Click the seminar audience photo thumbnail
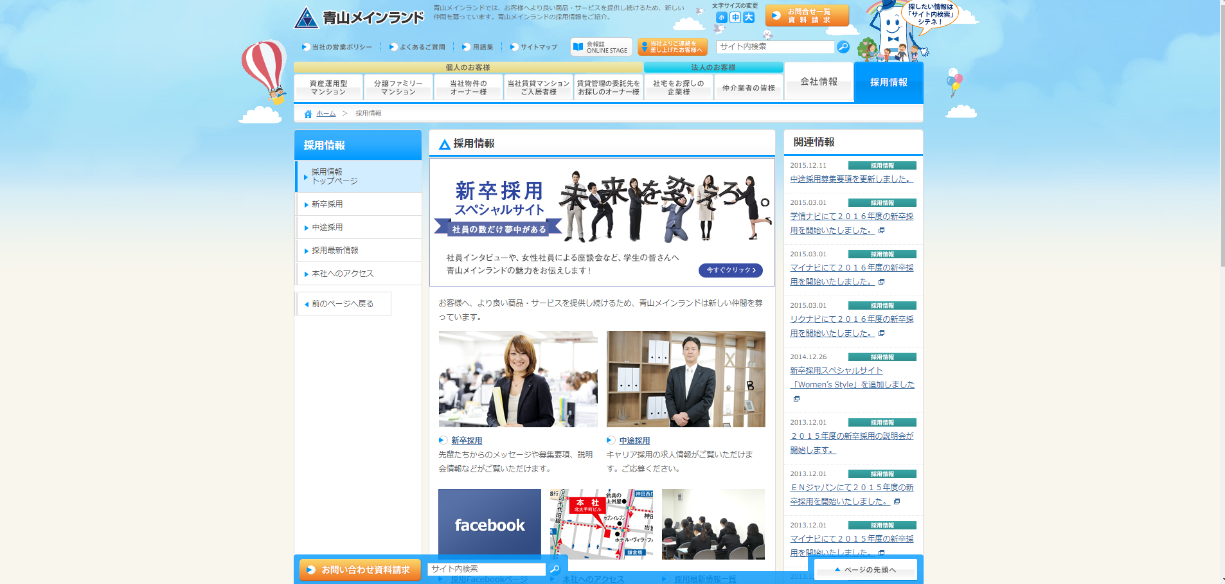The width and height of the screenshot is (1225, 584). pyautogui.click(x=713, y=524)
